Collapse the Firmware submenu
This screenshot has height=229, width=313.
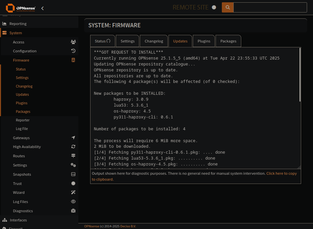tap(39, 60)
